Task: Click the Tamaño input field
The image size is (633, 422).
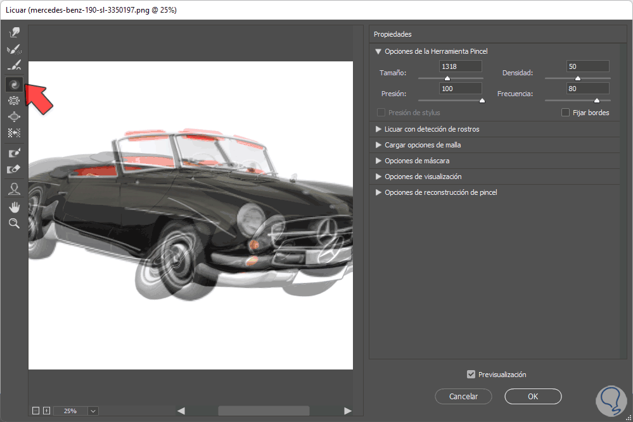Action: pos(459,66)
